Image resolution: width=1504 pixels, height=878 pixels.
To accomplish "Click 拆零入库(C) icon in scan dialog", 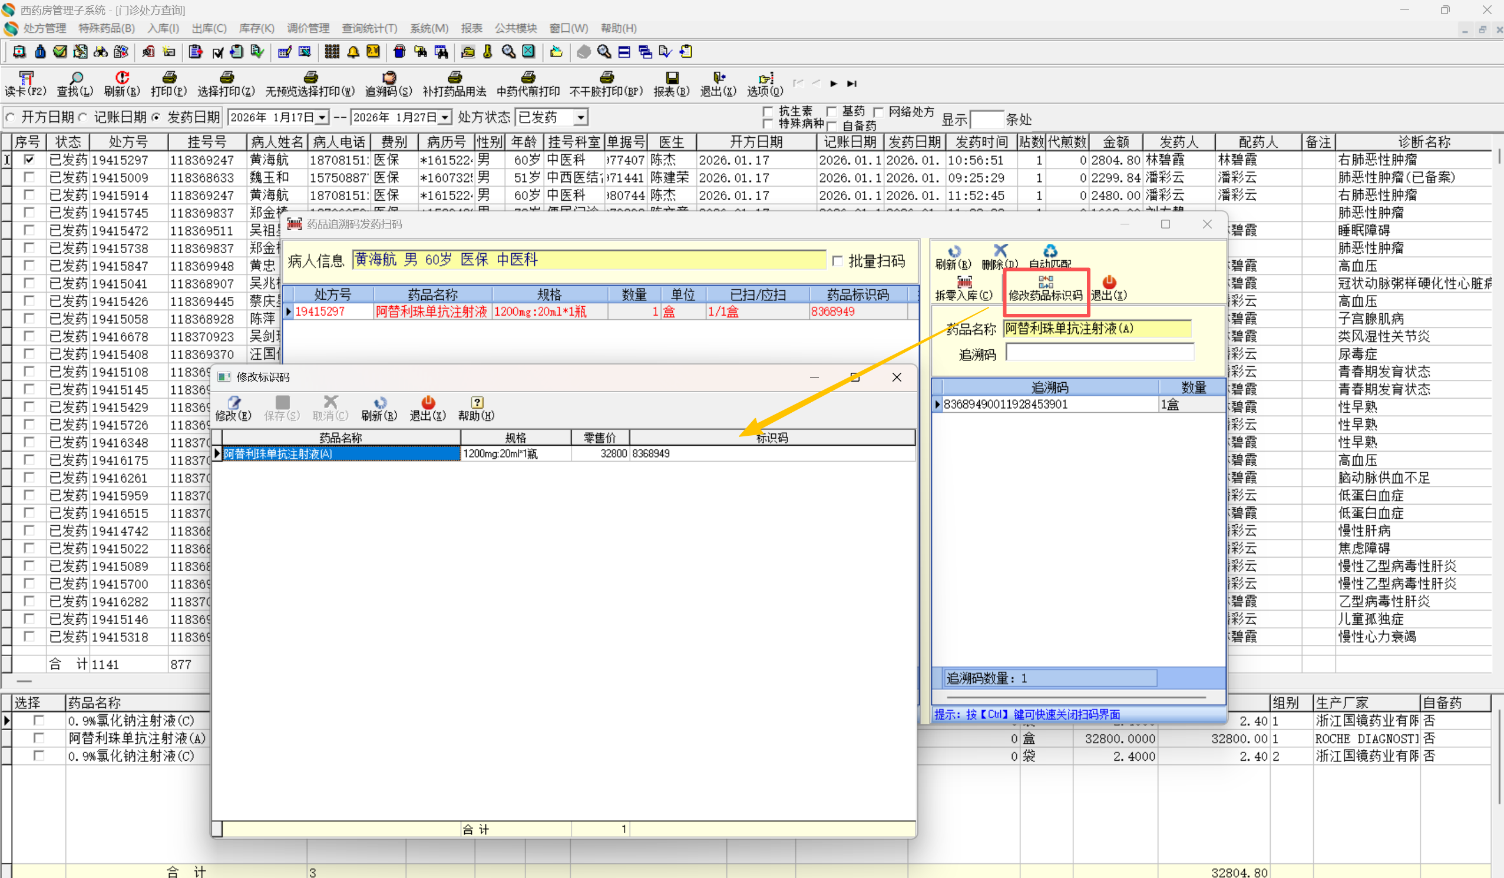I will [964, 287].
